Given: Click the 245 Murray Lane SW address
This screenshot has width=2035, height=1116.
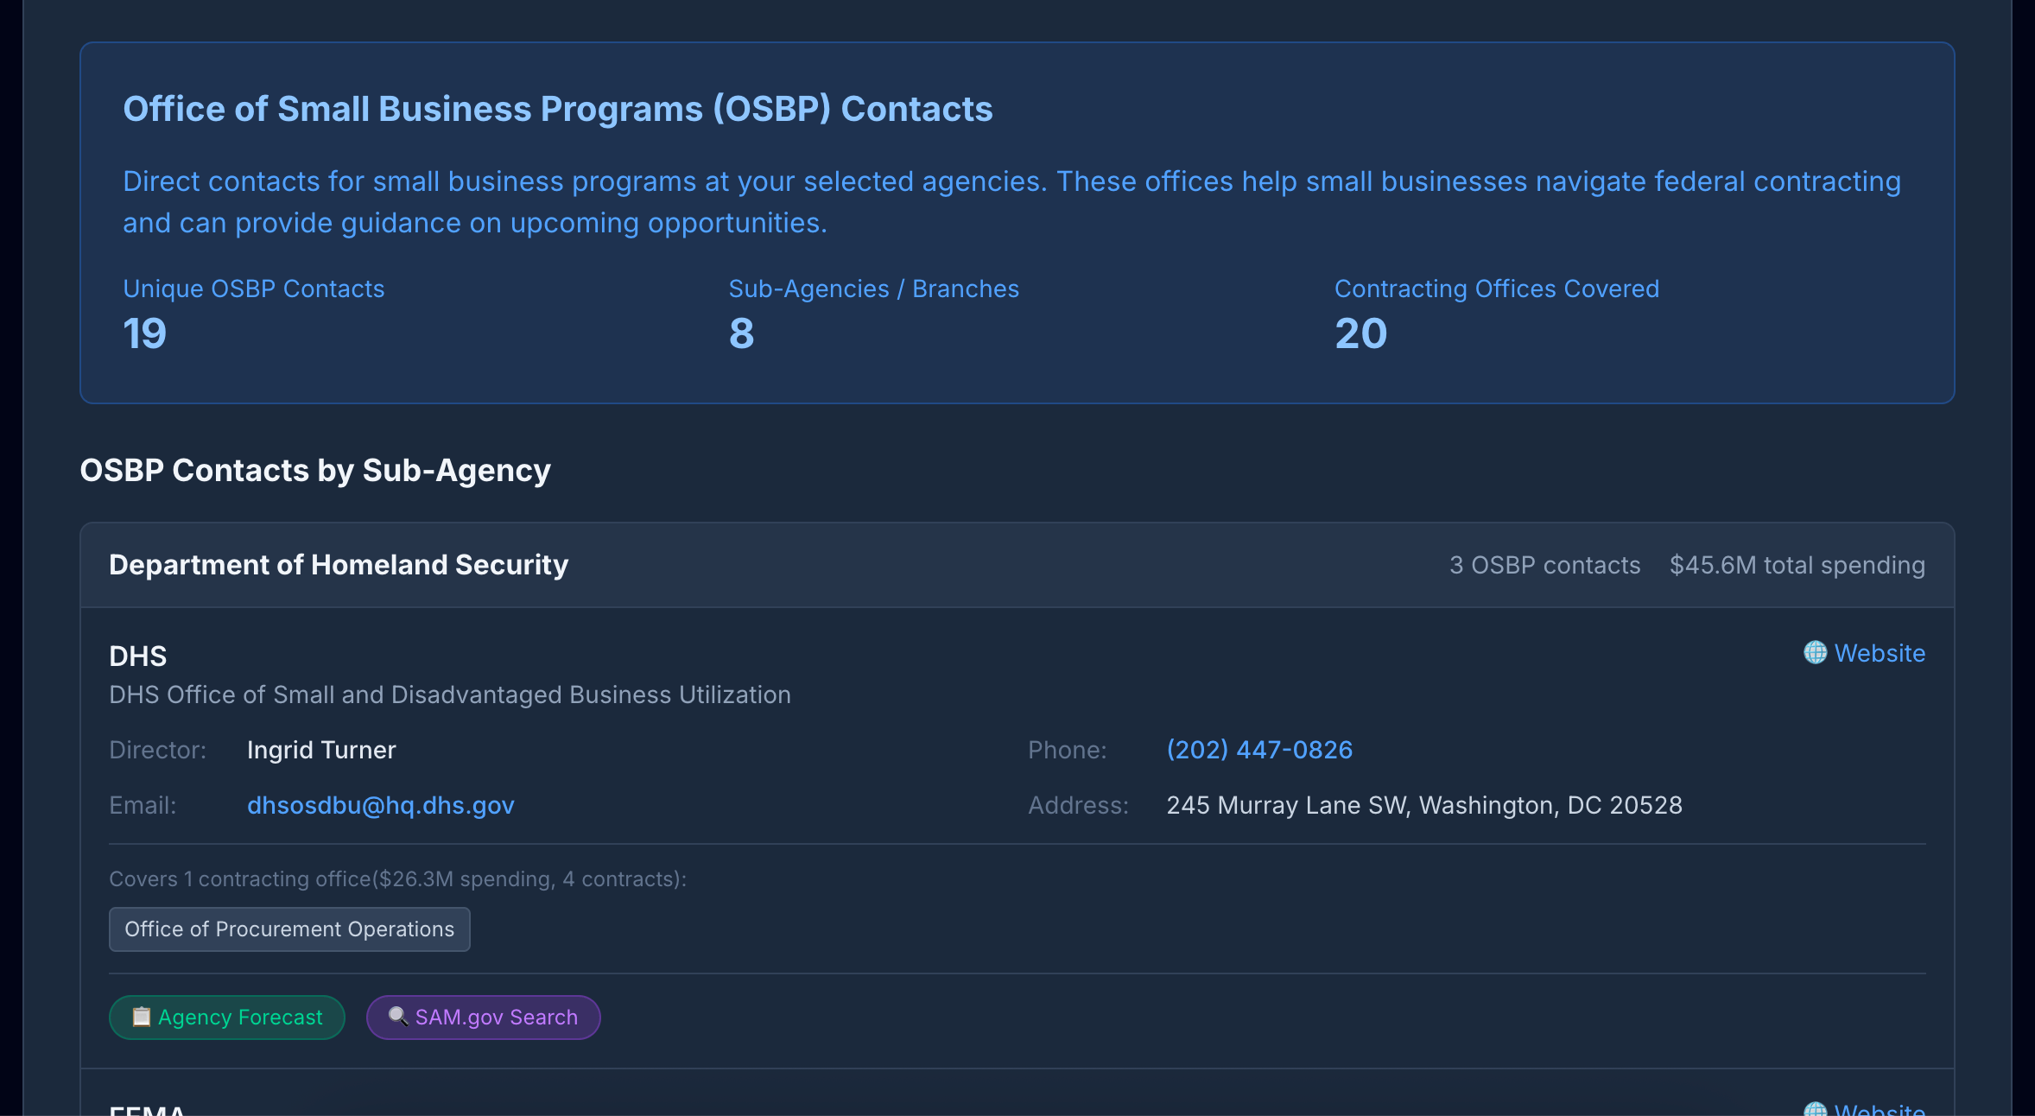Looking at the screenshot, I should coord(1423,804).
